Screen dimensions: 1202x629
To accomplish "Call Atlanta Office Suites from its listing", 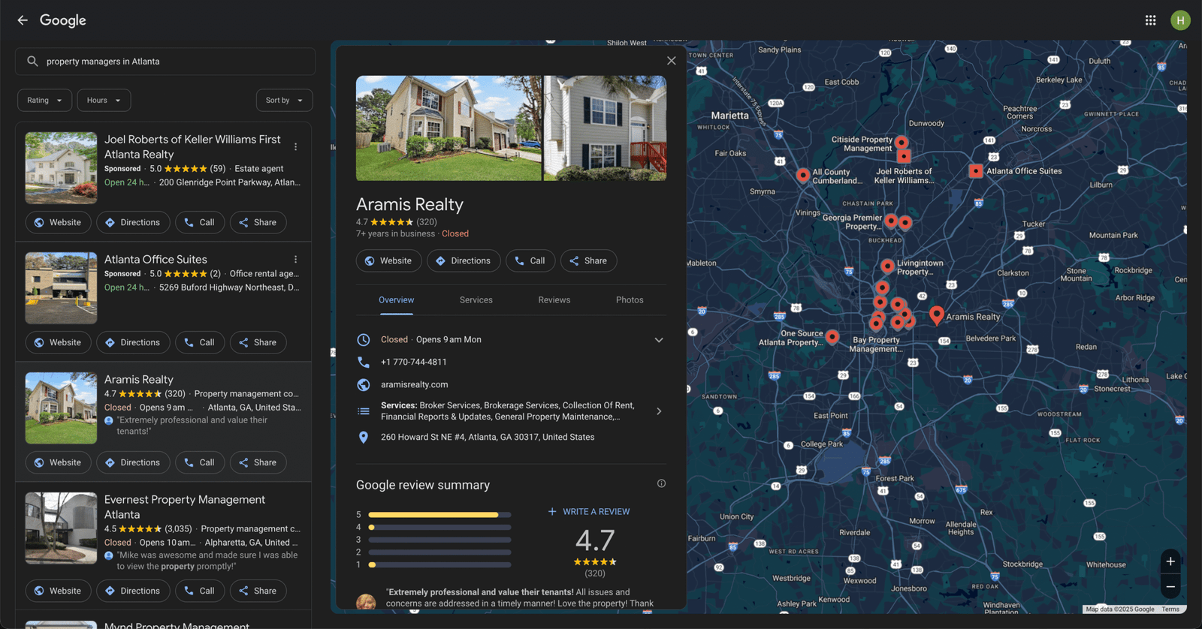I will [200, 343].
